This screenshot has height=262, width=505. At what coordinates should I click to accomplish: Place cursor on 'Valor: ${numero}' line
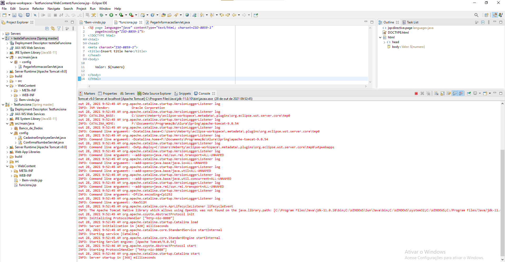110,67
